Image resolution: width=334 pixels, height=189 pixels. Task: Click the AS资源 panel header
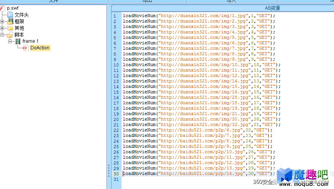click(272, 8)
